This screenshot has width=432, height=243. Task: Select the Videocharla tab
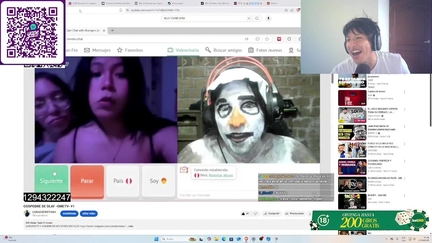[183, 50]
